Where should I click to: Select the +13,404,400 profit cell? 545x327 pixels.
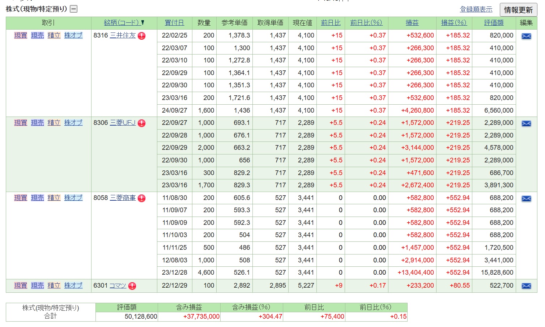412,272
